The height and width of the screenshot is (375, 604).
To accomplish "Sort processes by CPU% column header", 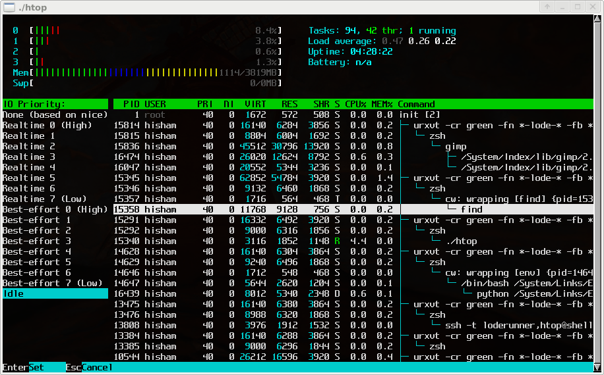I will pos(355,104).
